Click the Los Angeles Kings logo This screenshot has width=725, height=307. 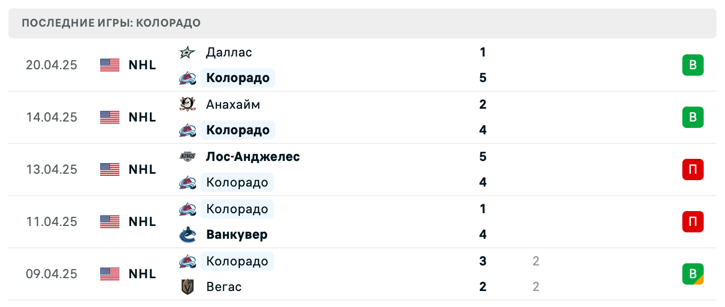[x=187, y=157]
